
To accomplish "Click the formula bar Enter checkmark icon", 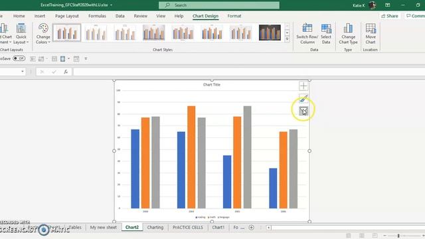I will point(54,72).
